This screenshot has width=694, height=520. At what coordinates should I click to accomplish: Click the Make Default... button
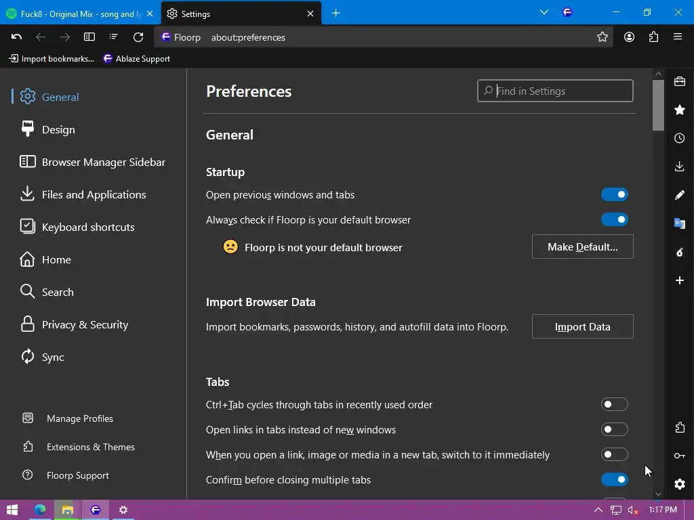(x=582, y=246)
